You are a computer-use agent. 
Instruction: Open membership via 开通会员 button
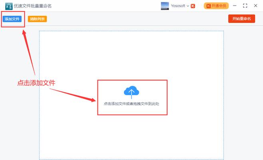[216, 6]
